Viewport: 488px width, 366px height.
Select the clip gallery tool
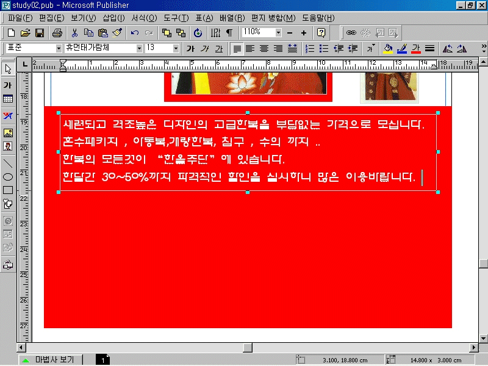pyautogui.click(x=8, y=146)
